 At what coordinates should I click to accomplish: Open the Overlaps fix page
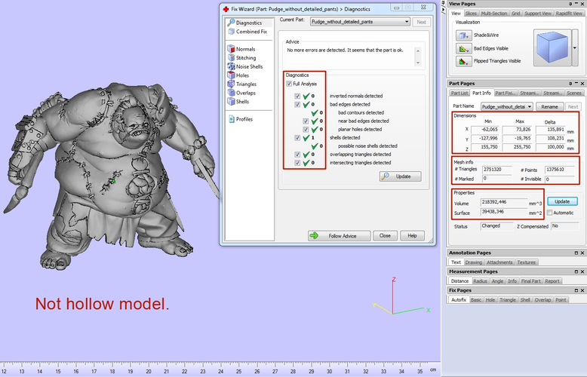point(241,93)
